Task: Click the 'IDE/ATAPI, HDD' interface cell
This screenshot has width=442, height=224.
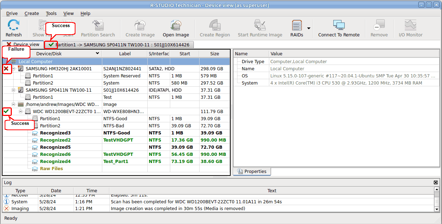Action: (x=165, y=90)
